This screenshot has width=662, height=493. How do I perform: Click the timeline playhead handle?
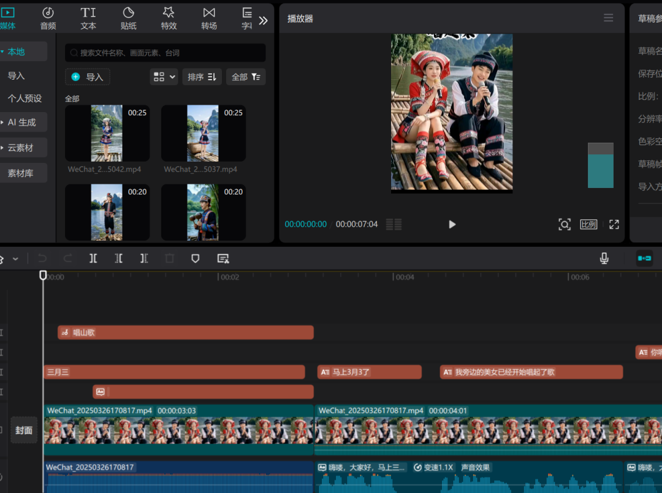coord(43,276)
